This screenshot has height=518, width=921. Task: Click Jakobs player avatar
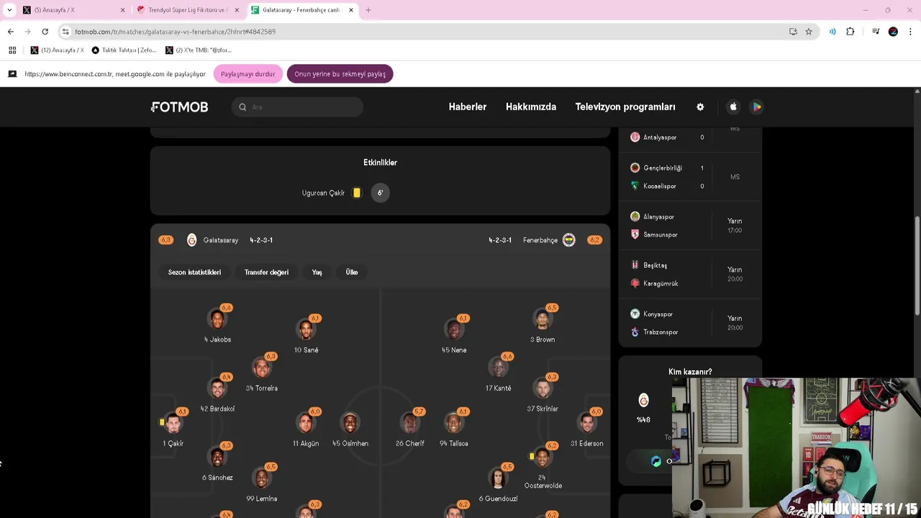pos(217,319)
